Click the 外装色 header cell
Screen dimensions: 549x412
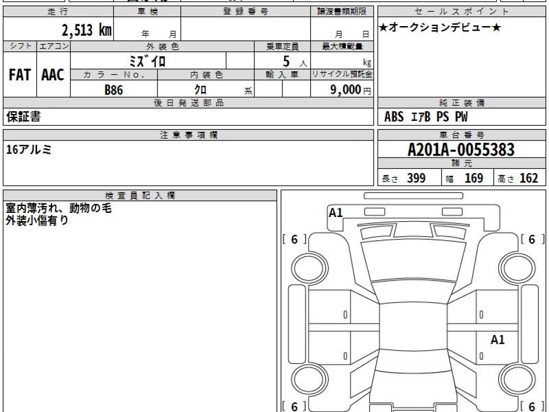click(x=162, y=46)
